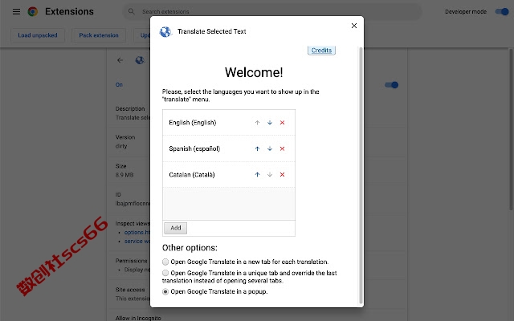Viewport: 514px width, 321px height.
Task: Move Spanish up in language list
Action: (x=257, y=148)
